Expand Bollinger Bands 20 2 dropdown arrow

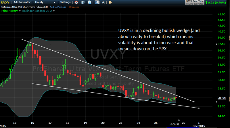pos(54,11)
